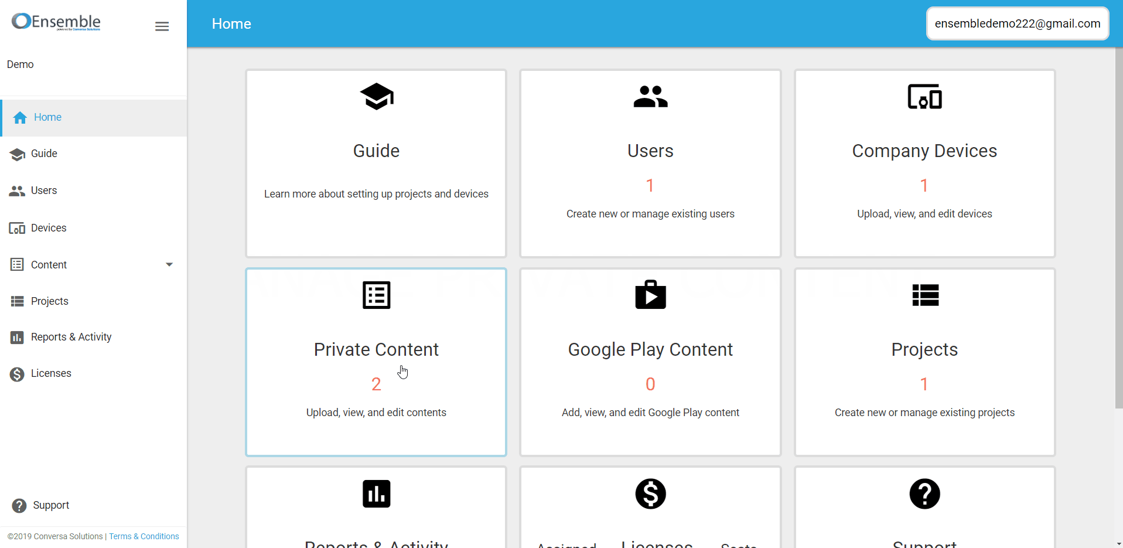Click the list icon on Projects card
Image resolution: width=1123 pixels, height=548 pixels.
click(925, 295)
